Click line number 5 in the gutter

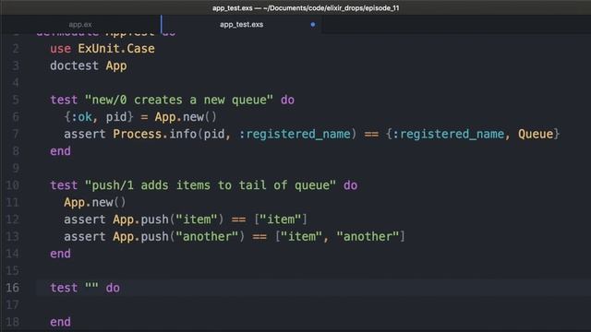[16, 100]
